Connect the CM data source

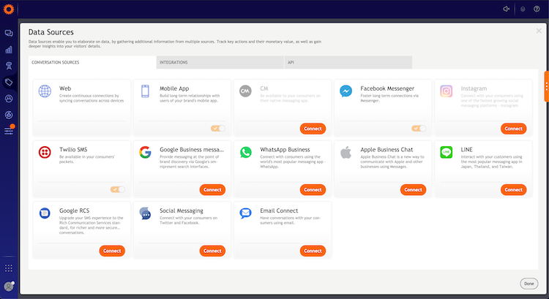pos(313,129)
